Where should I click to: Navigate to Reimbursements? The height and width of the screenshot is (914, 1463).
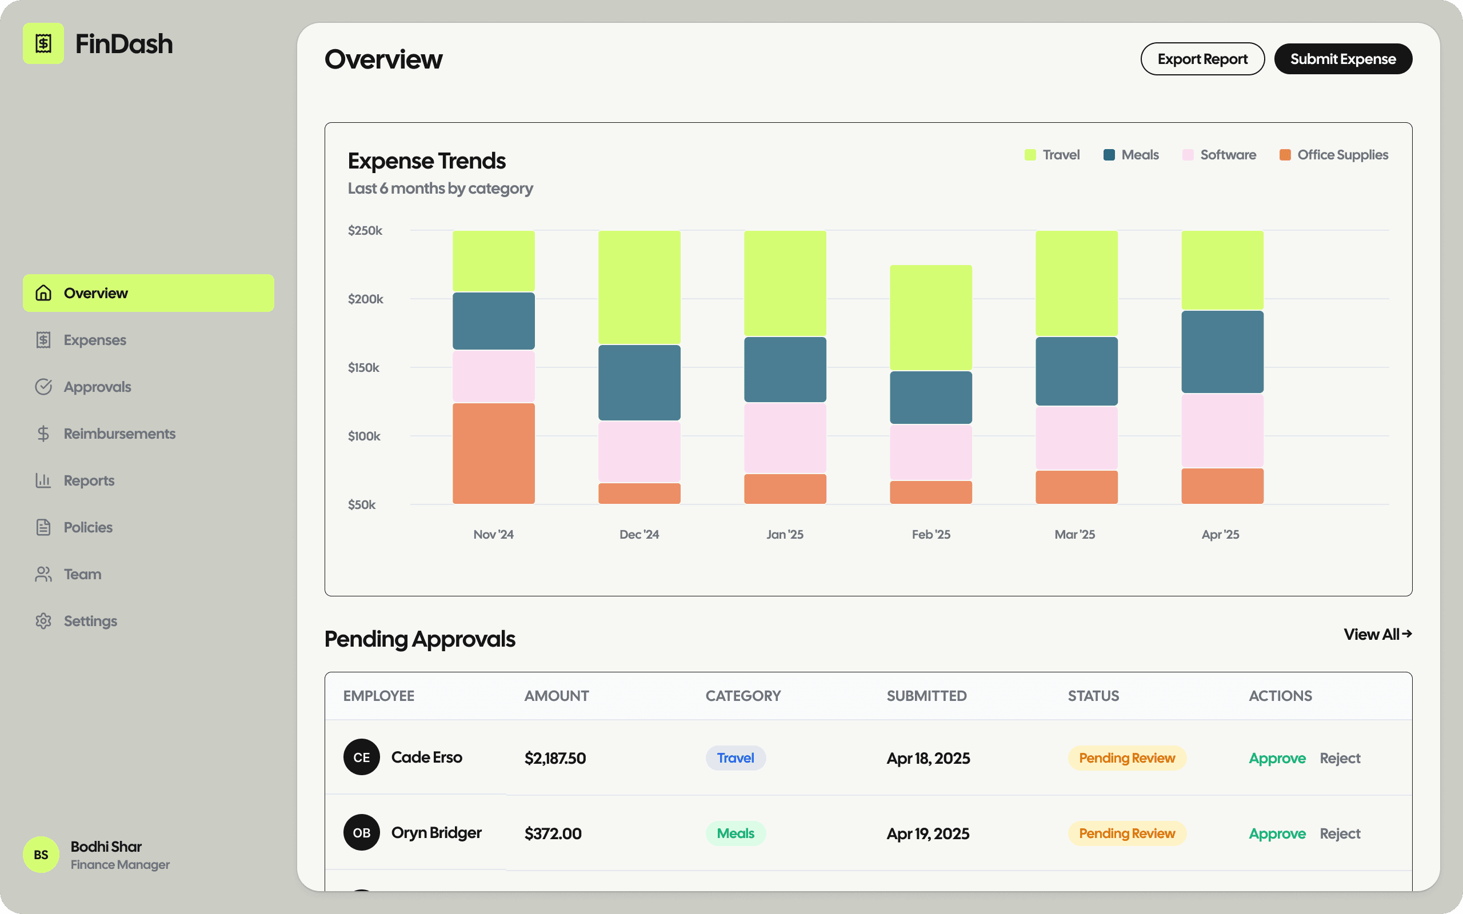(148, 434)
